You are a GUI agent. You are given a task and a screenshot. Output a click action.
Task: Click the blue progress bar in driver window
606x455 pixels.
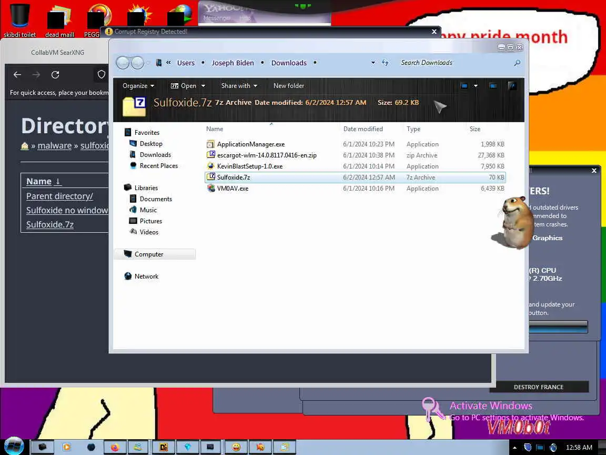[x=558, y=327]
